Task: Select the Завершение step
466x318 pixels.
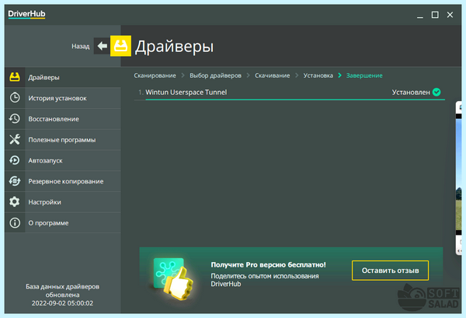Action: point(364,75)
